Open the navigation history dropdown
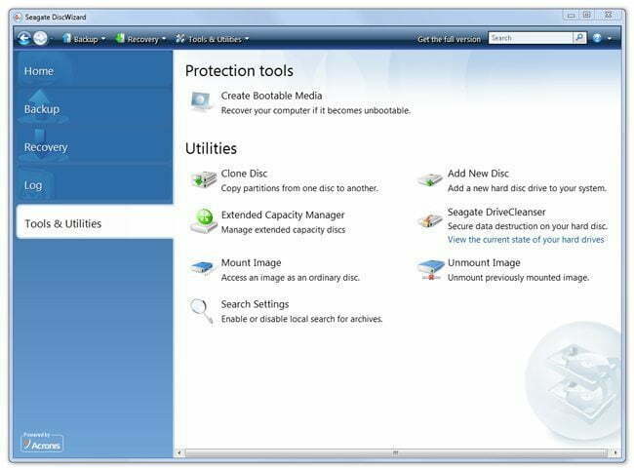 coord(52,39)
